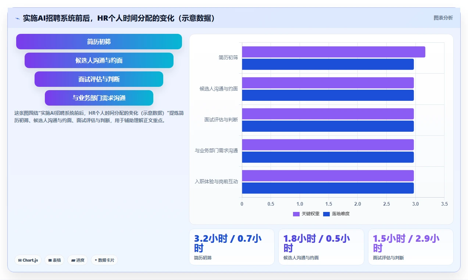Click the blue 落地难度 legend swatch

click(326, 214)
